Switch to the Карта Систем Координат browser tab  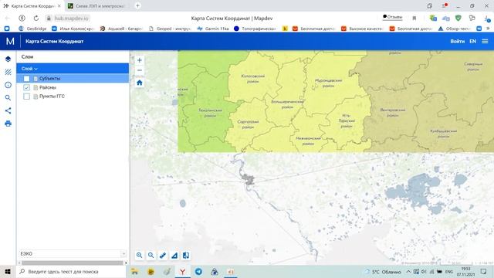(32, 5)
